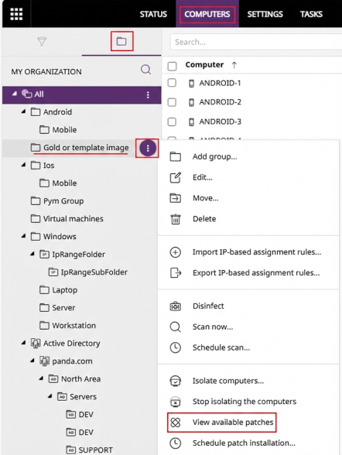Switch to the filters funnel tab

42,42
